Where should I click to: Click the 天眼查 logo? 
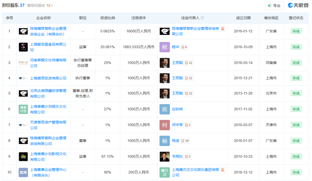click(298, 5)
